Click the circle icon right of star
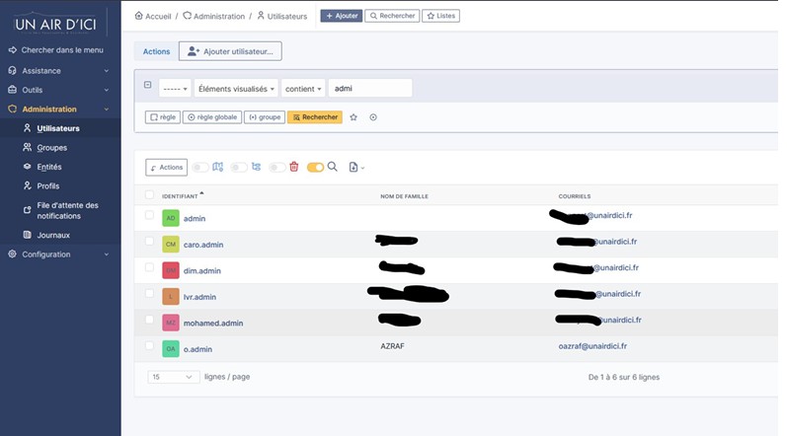787x436 pixels. click(373, 117)
